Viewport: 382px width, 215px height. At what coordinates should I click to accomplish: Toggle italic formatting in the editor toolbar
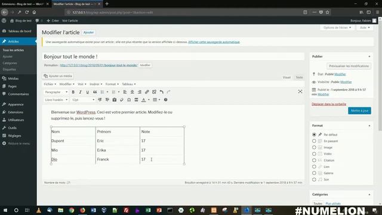click(80, 92)
